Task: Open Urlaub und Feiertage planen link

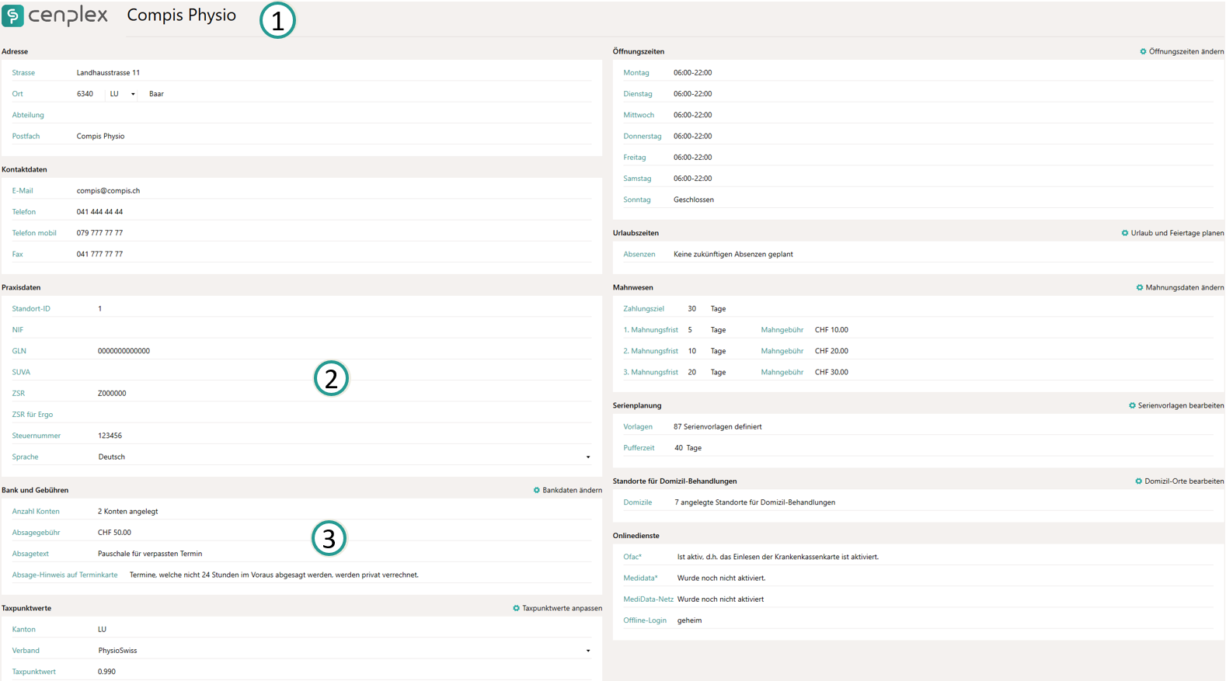Action: [x=1176, y=233]
